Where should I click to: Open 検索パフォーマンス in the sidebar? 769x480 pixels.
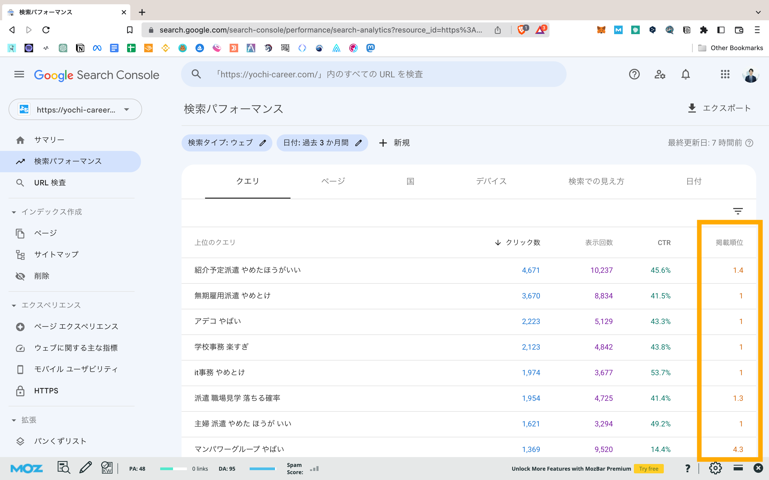[x=70, y=161]
